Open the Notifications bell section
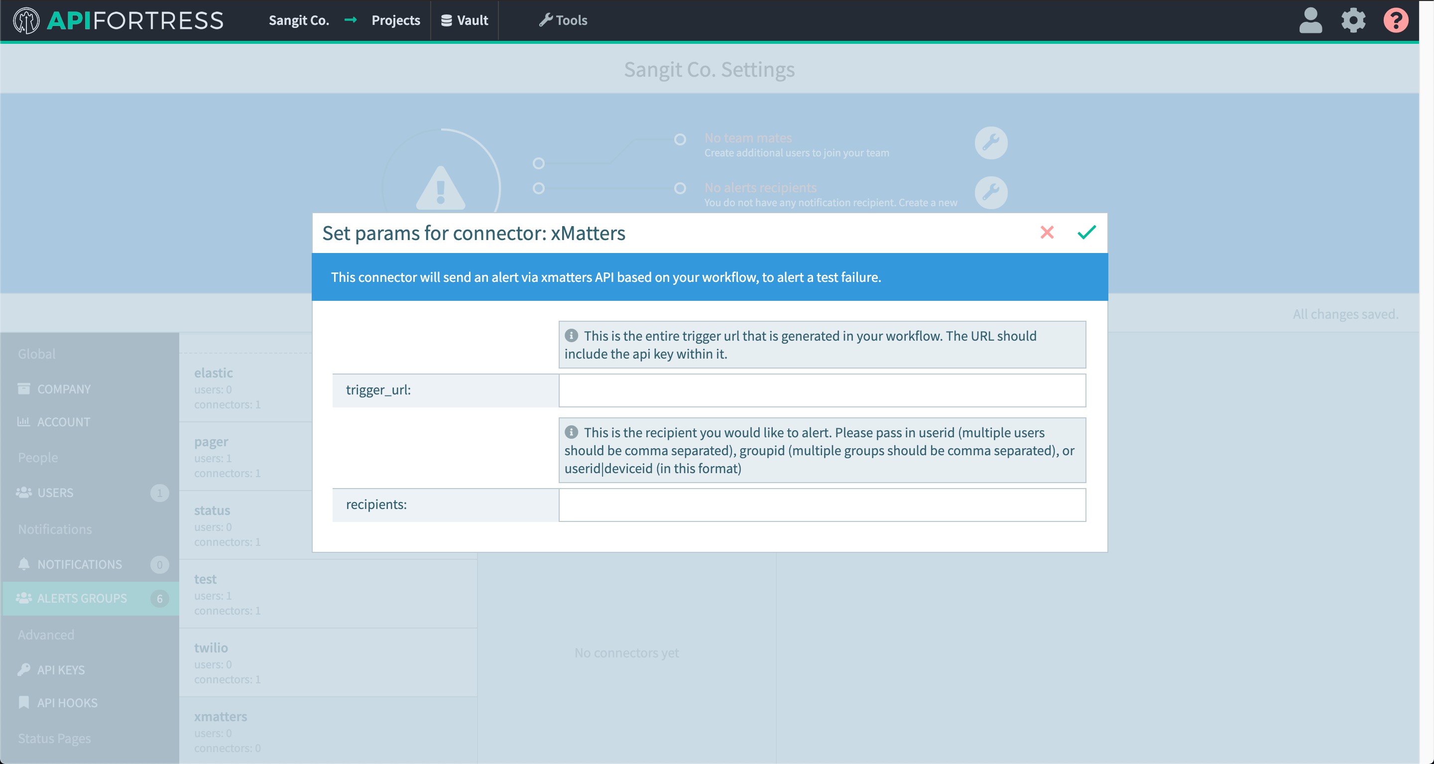1434x764 pixels. pos(80,564)
